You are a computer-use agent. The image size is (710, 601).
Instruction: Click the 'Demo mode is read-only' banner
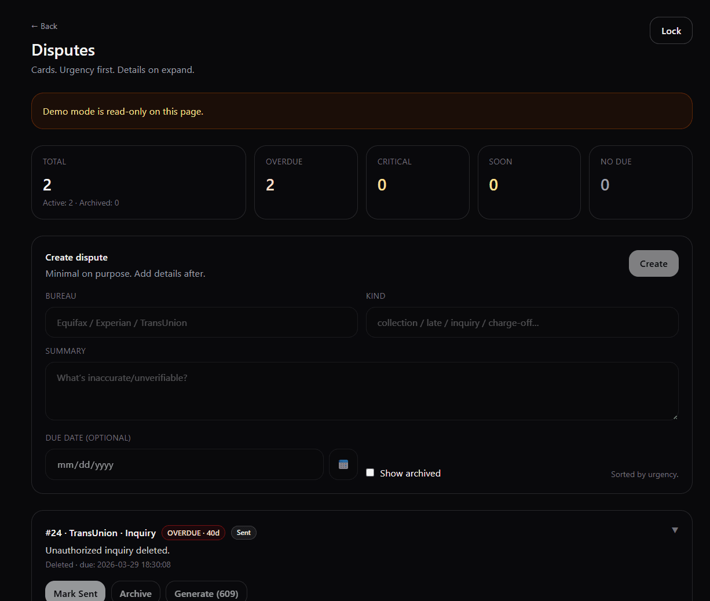[x=362, y=111]
